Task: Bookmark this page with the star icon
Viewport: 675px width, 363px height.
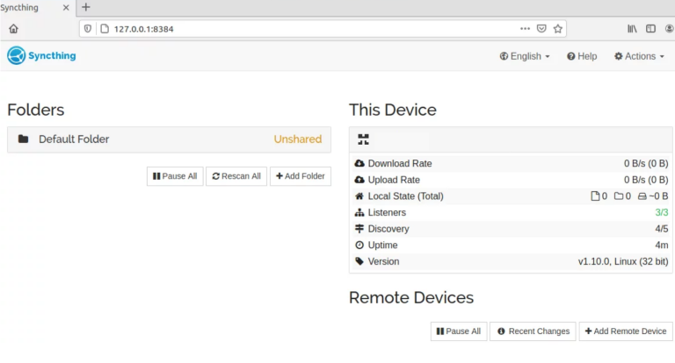Action: pyautogui.click(x=558, y=29)
